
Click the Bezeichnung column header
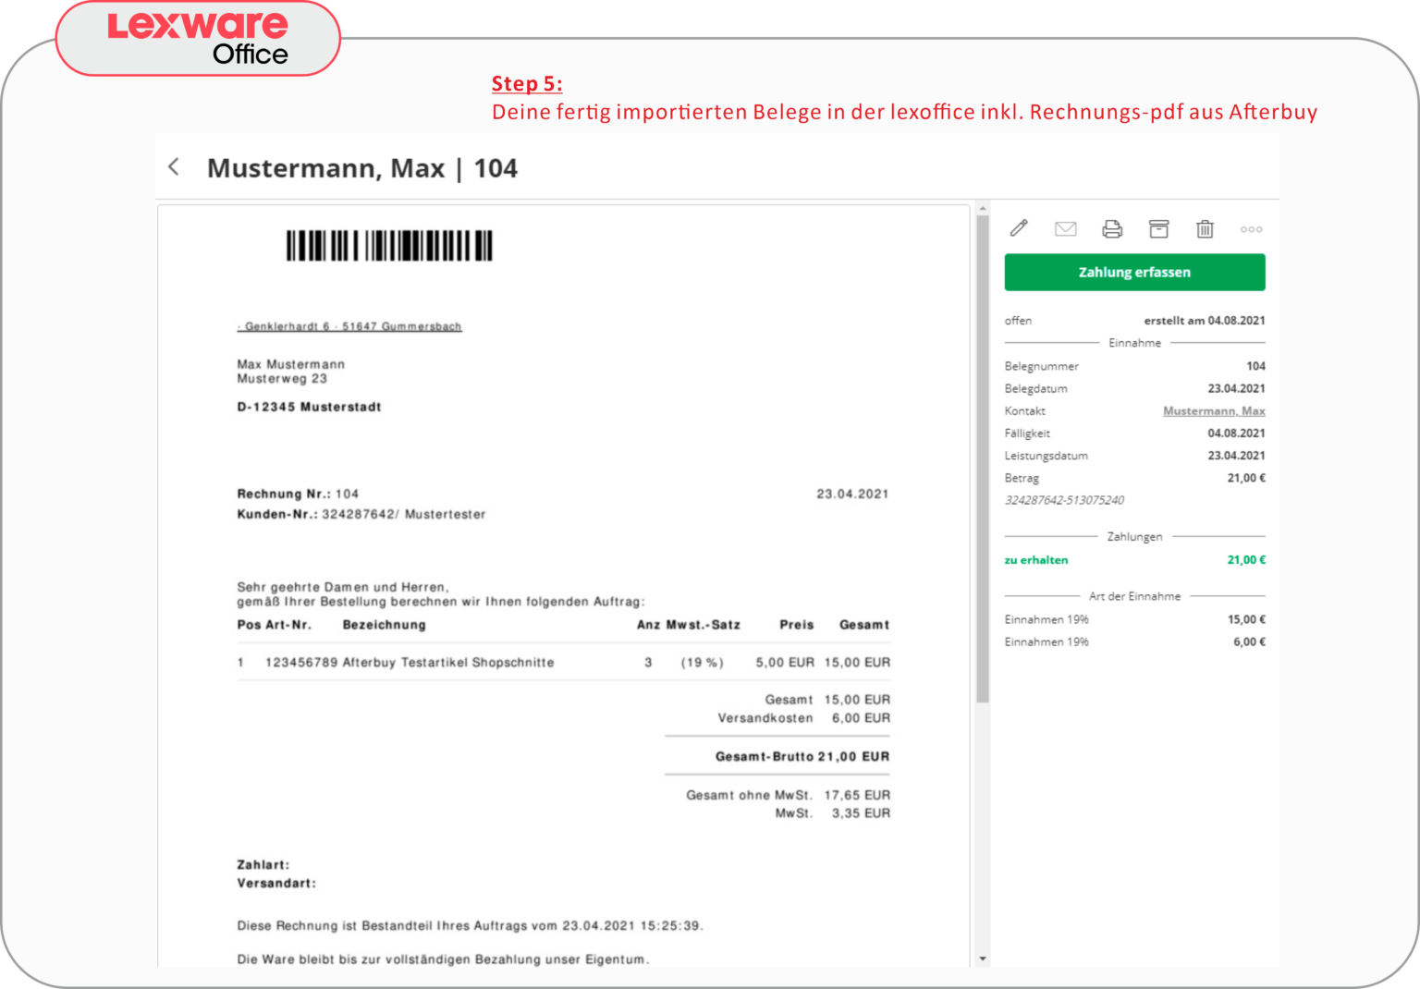pos(385,625)
